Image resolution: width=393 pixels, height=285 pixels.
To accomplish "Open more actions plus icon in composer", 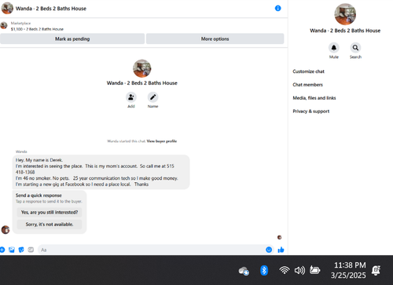I will coord(2,250).
